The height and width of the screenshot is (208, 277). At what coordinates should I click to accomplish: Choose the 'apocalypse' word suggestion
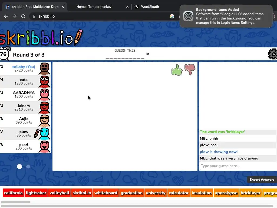(226, 193)
